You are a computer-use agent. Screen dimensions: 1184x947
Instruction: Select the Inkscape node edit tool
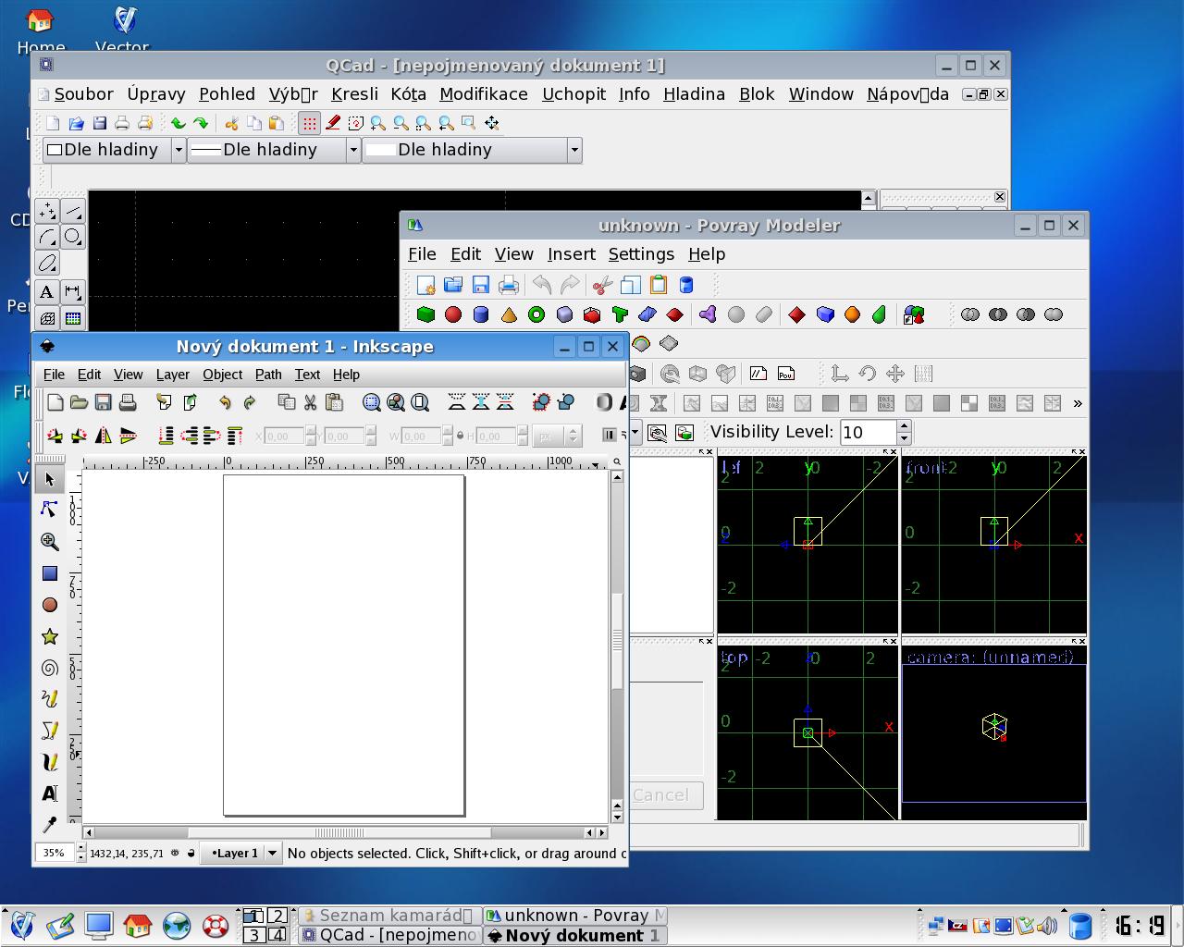point(50,510)
